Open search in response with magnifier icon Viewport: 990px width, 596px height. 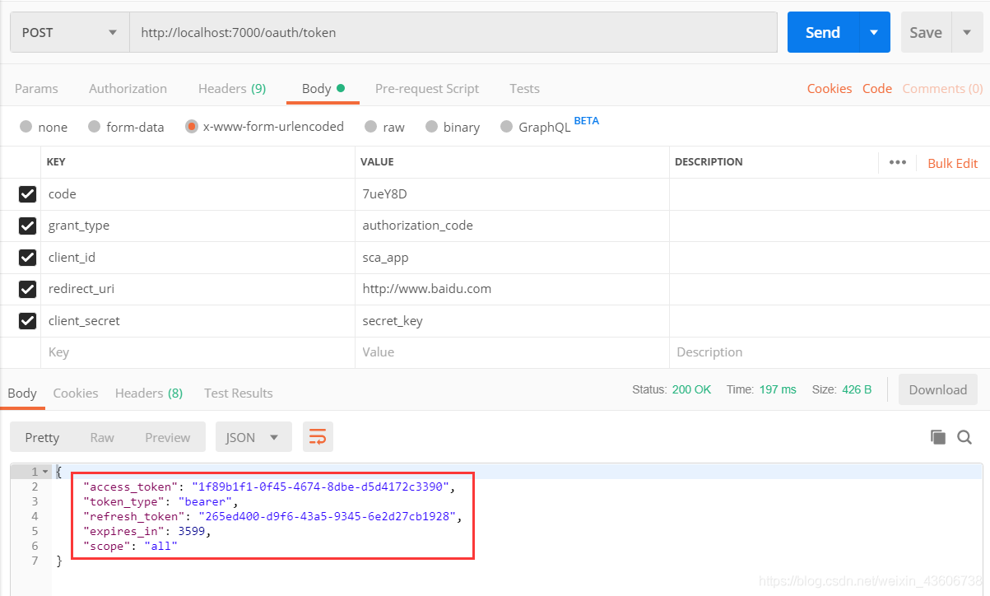pyautogui.click(x=964, y=437)
